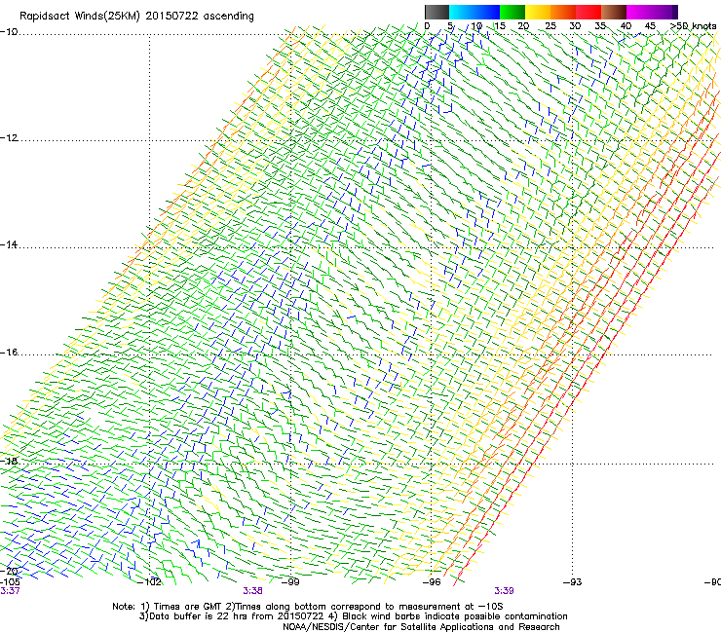Click the '-99' longitude axis label
The height and width of the screenshot is (633, 721).
pos(290,582)
